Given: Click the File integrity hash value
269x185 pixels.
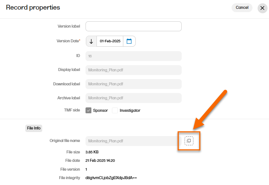Looking at the screenshot, I should 111,178.
